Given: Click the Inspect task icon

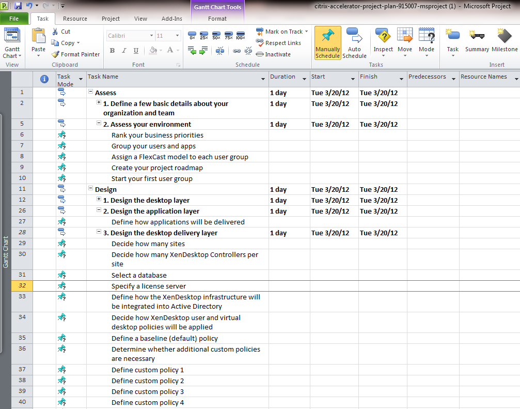Looking at the screenshot, I should click(x=383, y=40).
